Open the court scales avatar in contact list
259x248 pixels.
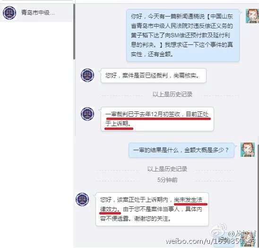click(9, 13)
